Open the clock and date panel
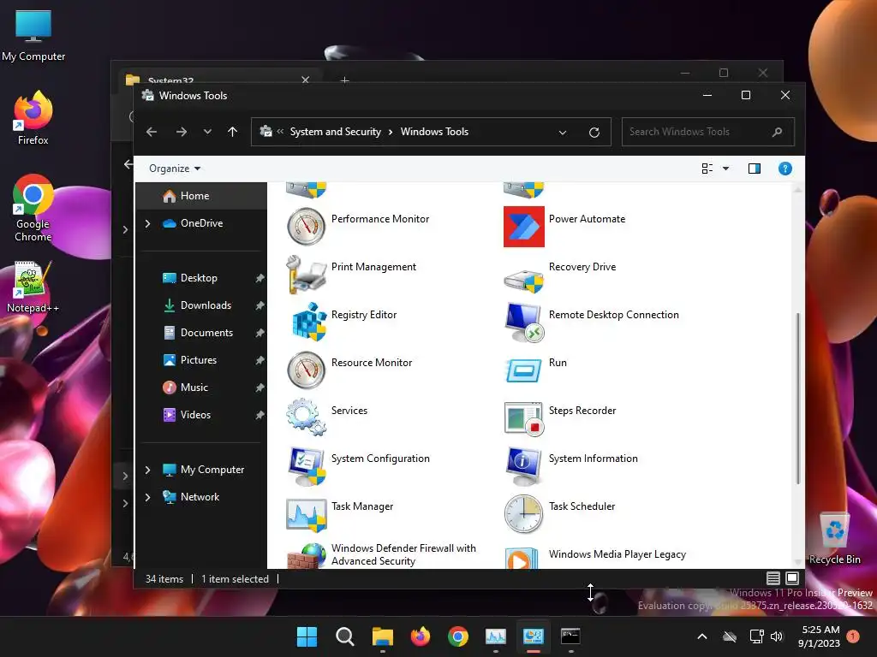This screenshot has height=657, width=877. pos(819,636)
